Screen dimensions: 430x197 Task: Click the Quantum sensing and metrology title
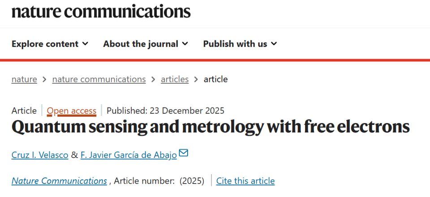point(211,128)
